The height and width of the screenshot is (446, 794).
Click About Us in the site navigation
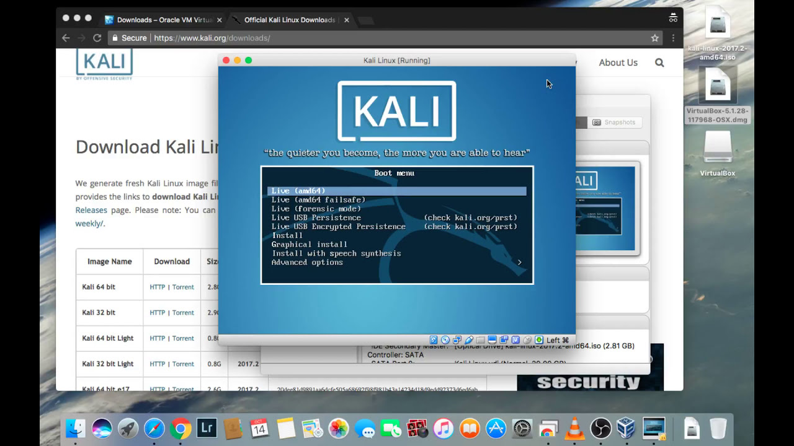(618, 63)
